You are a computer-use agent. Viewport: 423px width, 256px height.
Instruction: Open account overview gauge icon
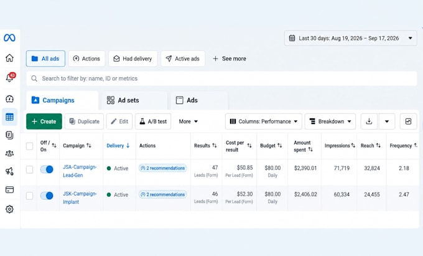point(9,99)
